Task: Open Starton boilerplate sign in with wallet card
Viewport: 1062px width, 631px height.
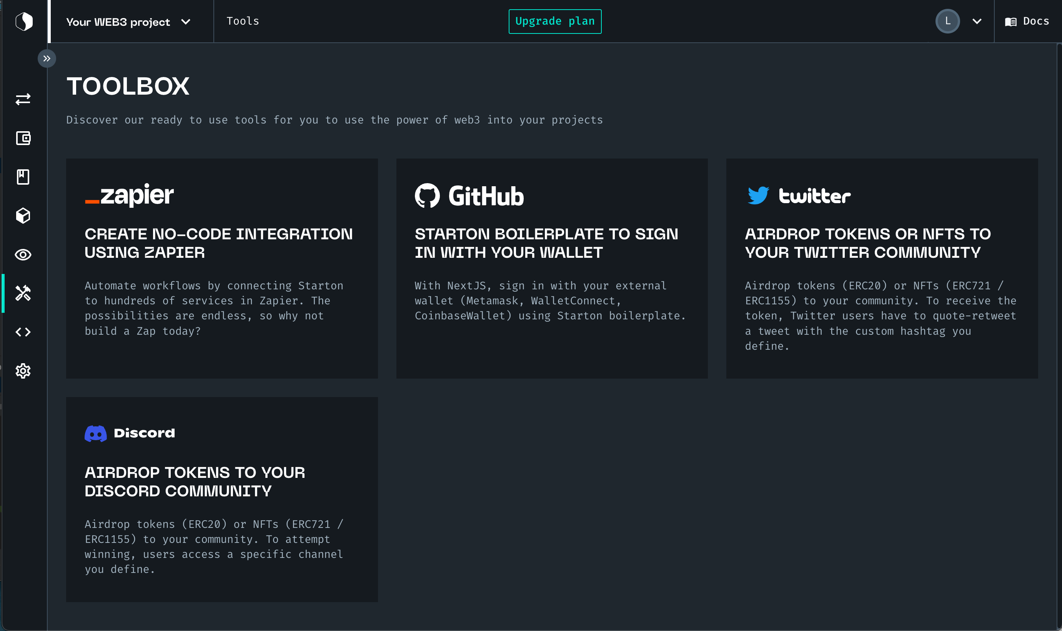Action: coord(552,268)
